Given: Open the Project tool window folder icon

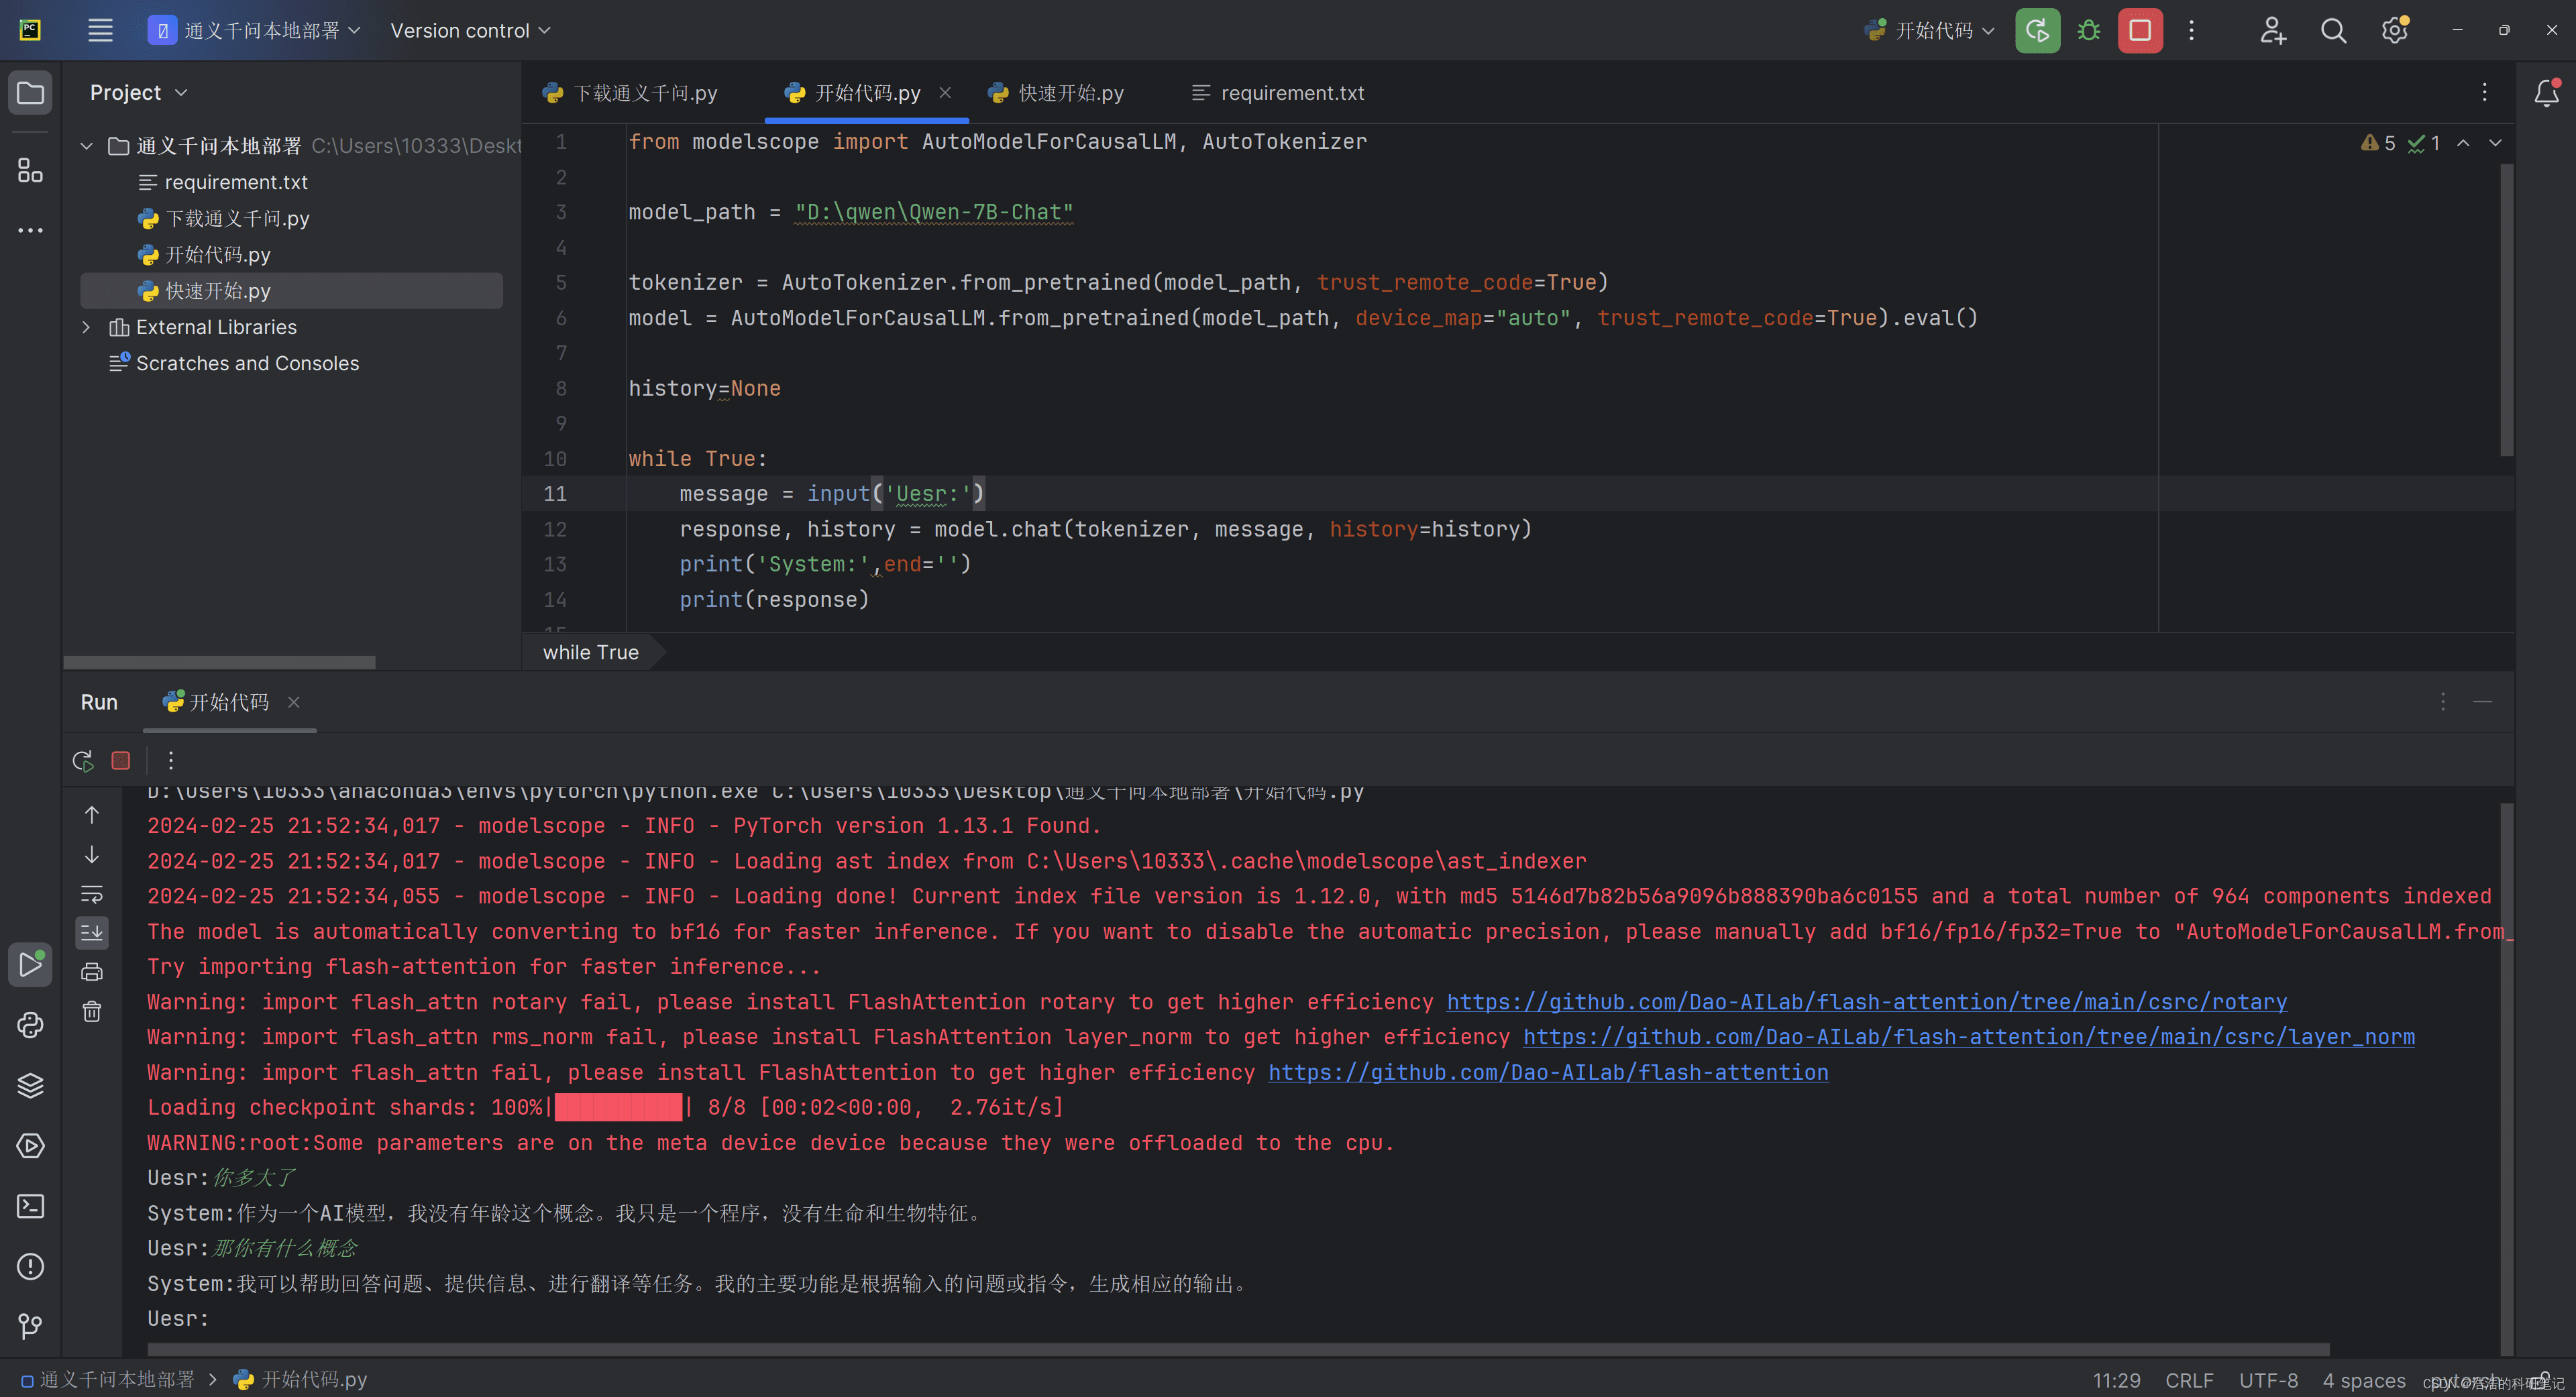Looking at the screenshot, I should click(x=30, y=93).
